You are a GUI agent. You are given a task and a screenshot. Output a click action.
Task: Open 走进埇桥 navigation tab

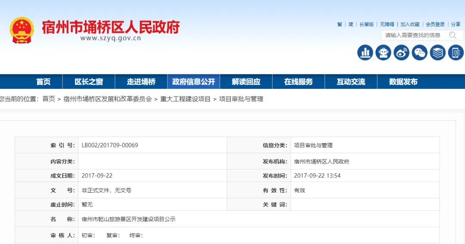(141, 81)
